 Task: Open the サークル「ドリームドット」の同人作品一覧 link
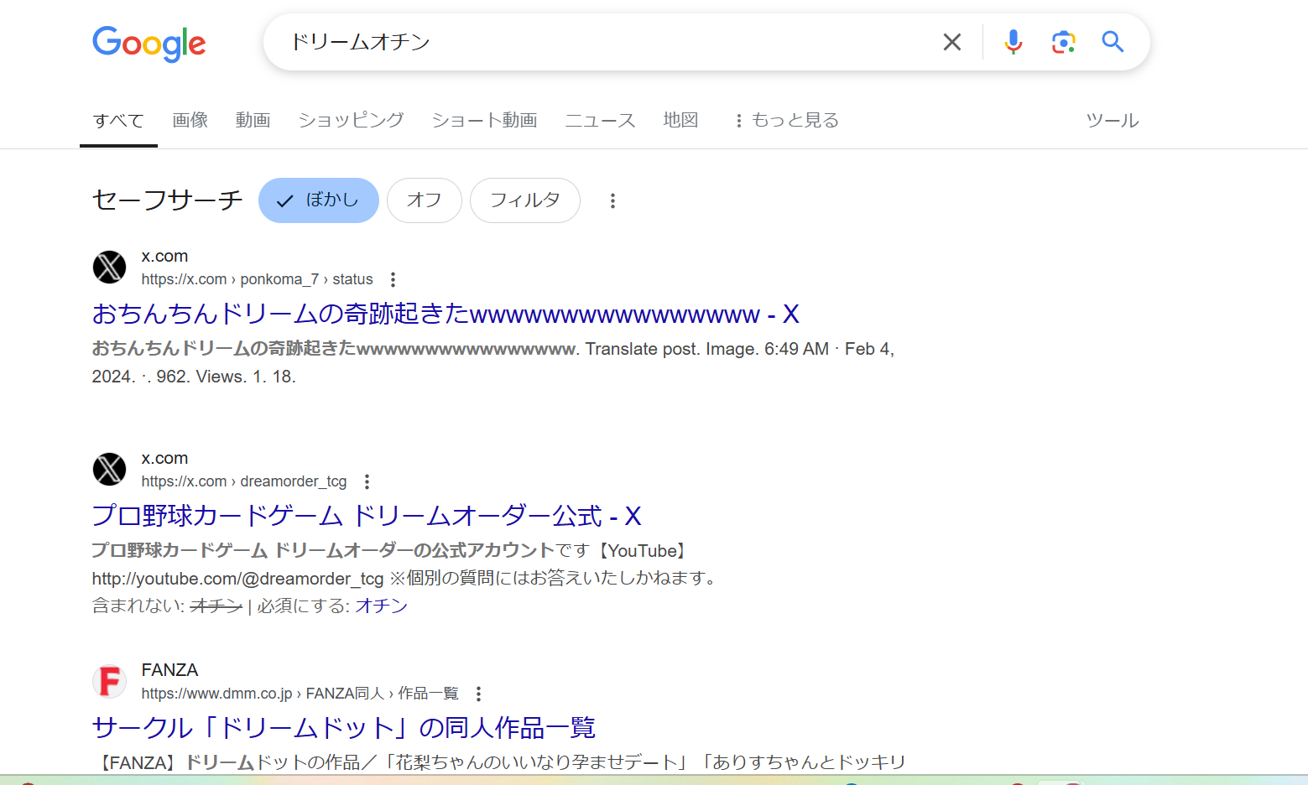click(344, 727)
